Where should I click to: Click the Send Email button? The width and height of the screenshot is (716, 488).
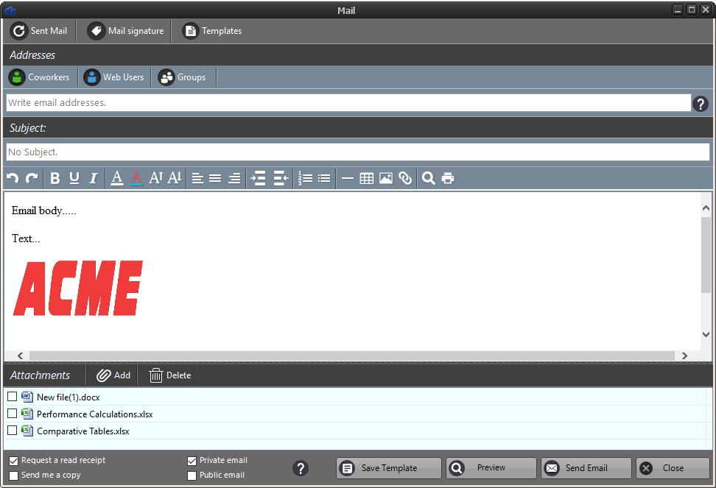point(586,468)
